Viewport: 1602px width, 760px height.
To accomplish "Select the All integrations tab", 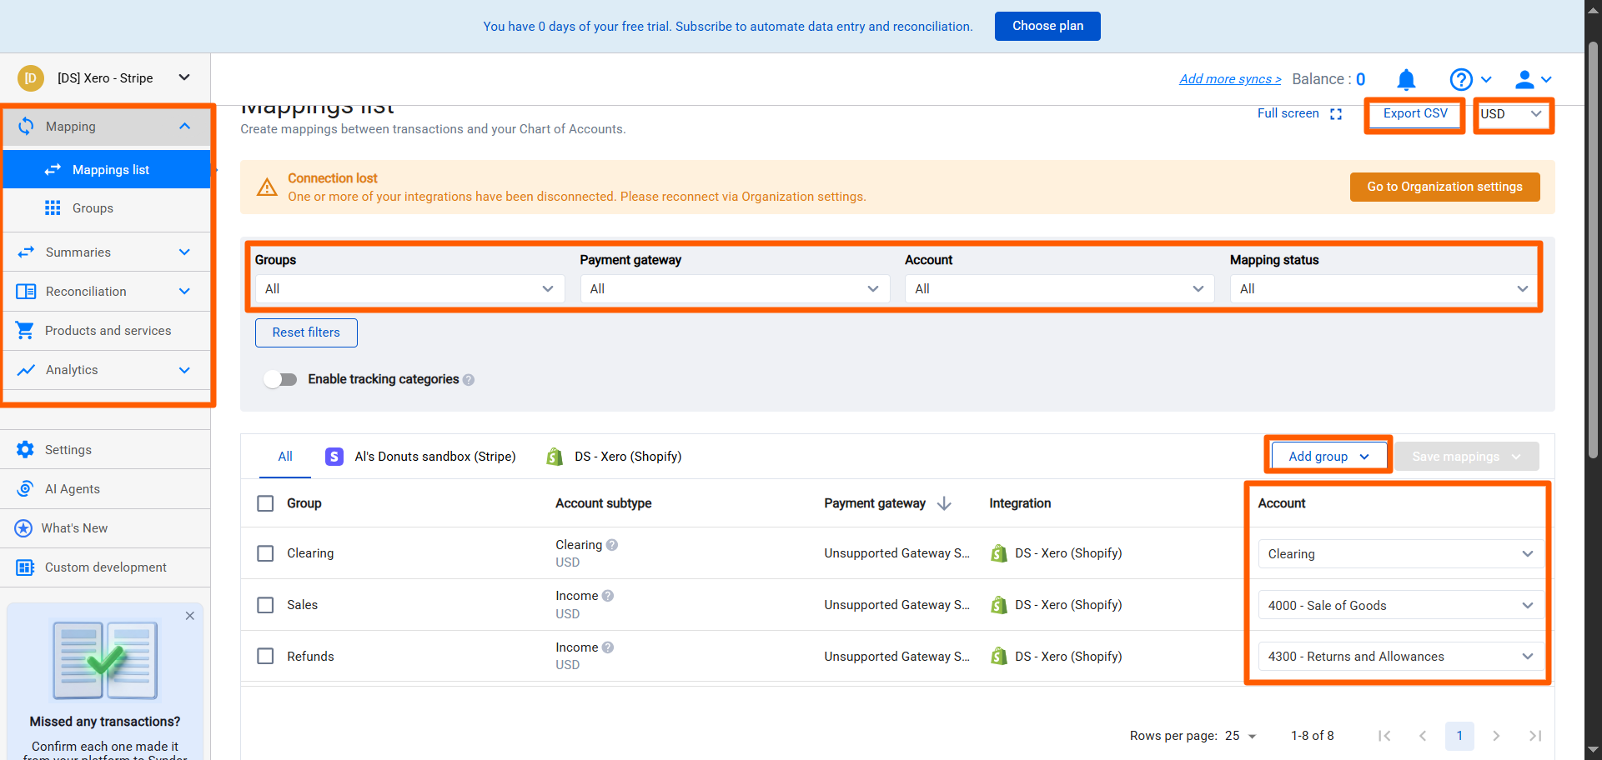I will coord(285,456).
